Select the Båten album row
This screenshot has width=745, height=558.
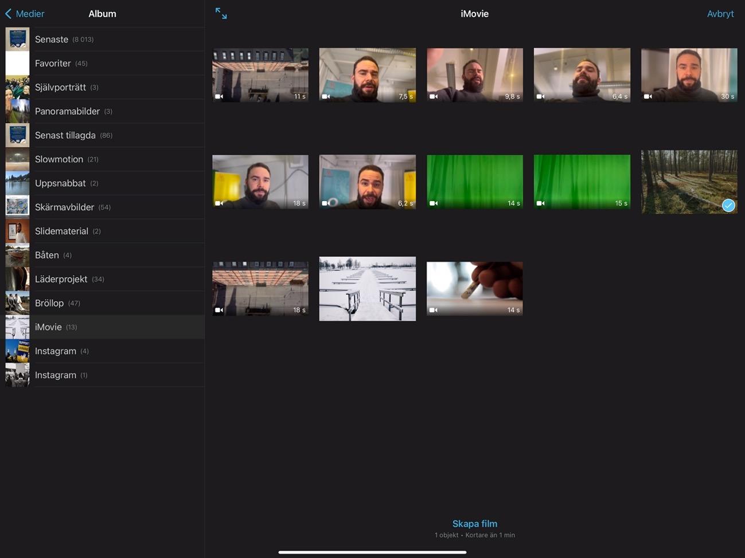[x=102, y=256]
